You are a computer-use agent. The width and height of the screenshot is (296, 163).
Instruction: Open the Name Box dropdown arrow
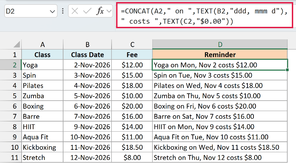[x=52, y=11]
